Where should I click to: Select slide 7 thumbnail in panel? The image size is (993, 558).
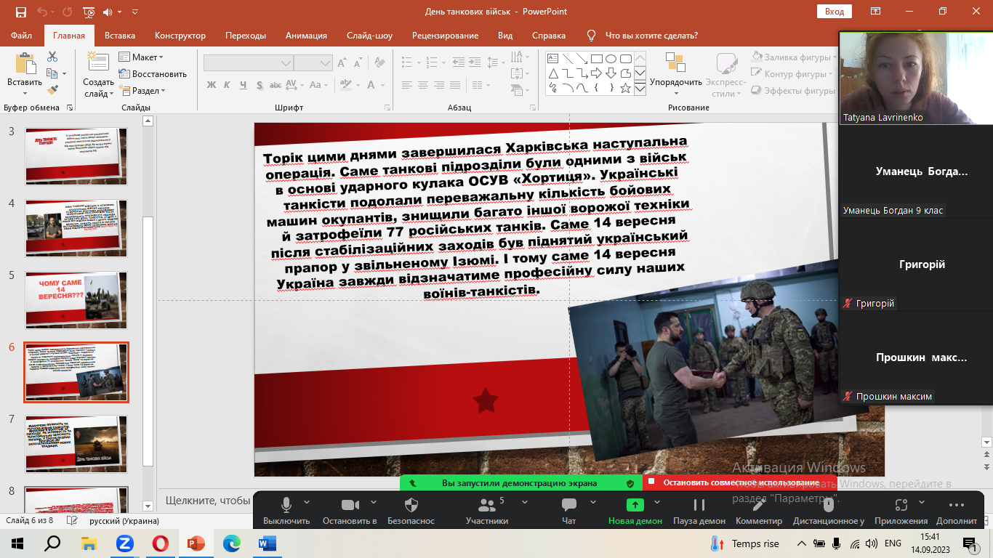pos(76,444)
